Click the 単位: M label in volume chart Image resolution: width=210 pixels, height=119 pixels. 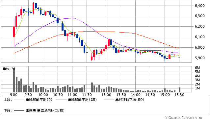(9, 69)
